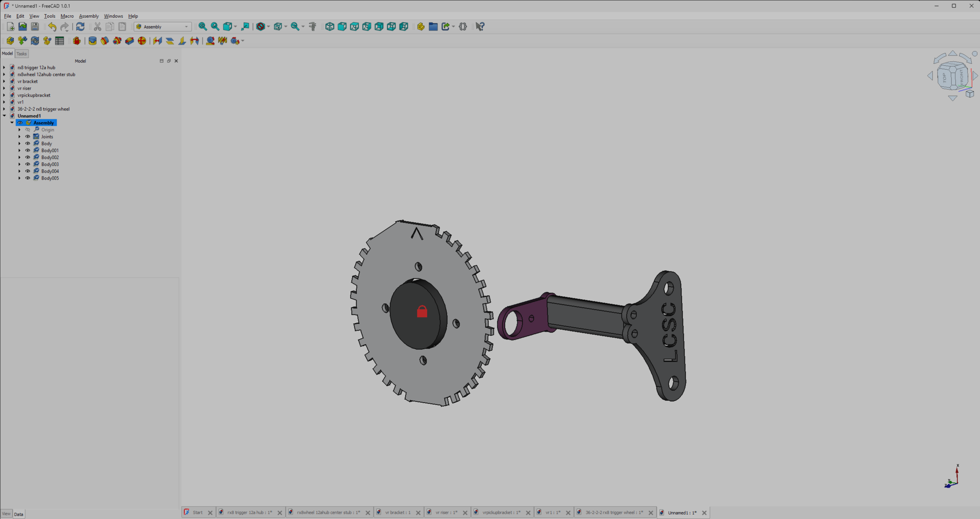This screenshot has height=519, width=980.
Task: Expand the vr bracket document tree
Action: pyautogui.click(x=4, y=81)
